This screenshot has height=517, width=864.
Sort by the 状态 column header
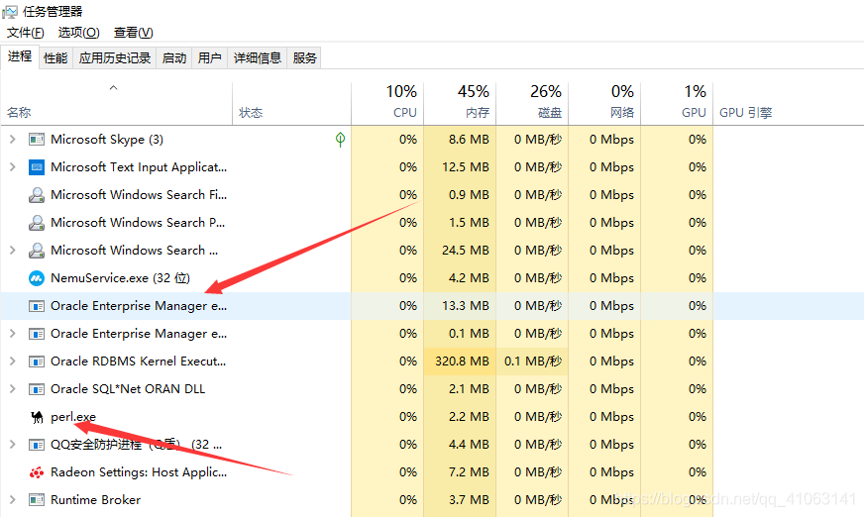(291, 104)
